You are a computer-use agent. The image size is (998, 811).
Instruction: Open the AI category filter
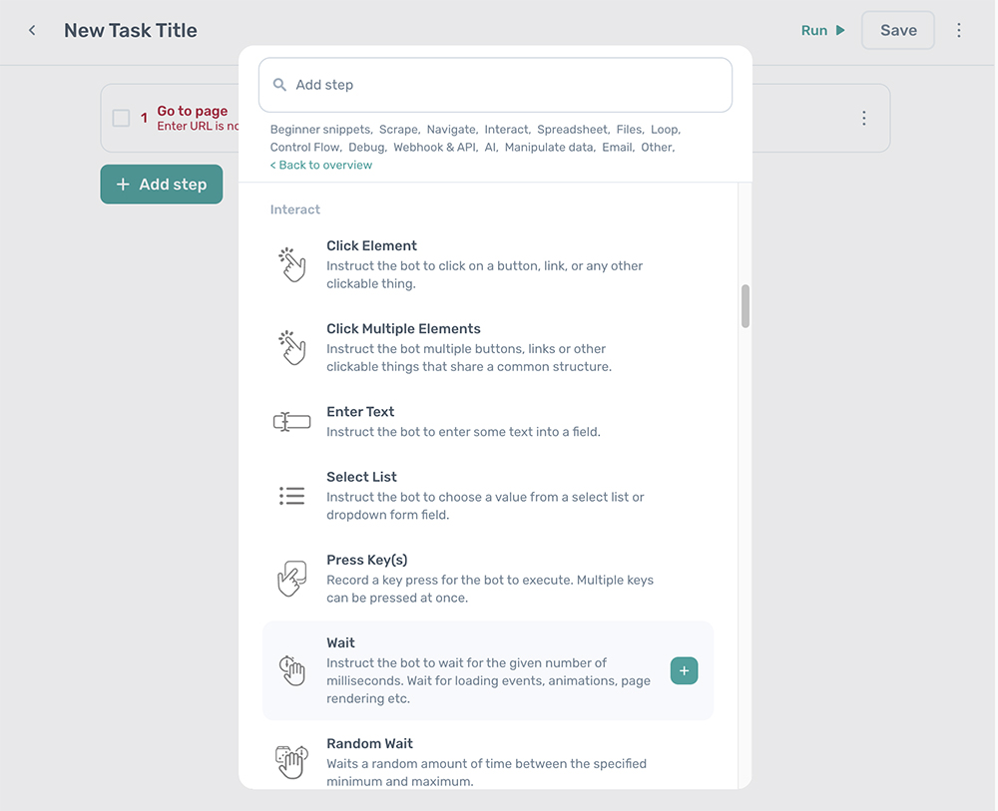pos(490,146)
